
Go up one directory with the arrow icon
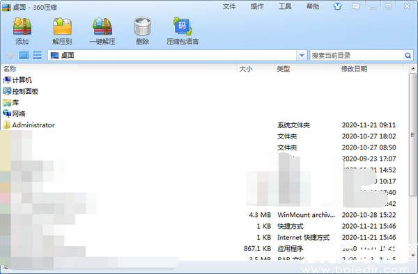10,55
